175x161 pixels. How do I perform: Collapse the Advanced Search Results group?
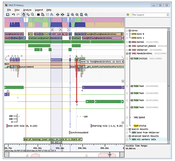coord(130,136)
